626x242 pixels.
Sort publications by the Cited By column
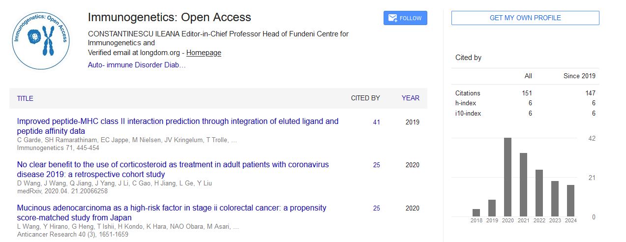[365, 98]
